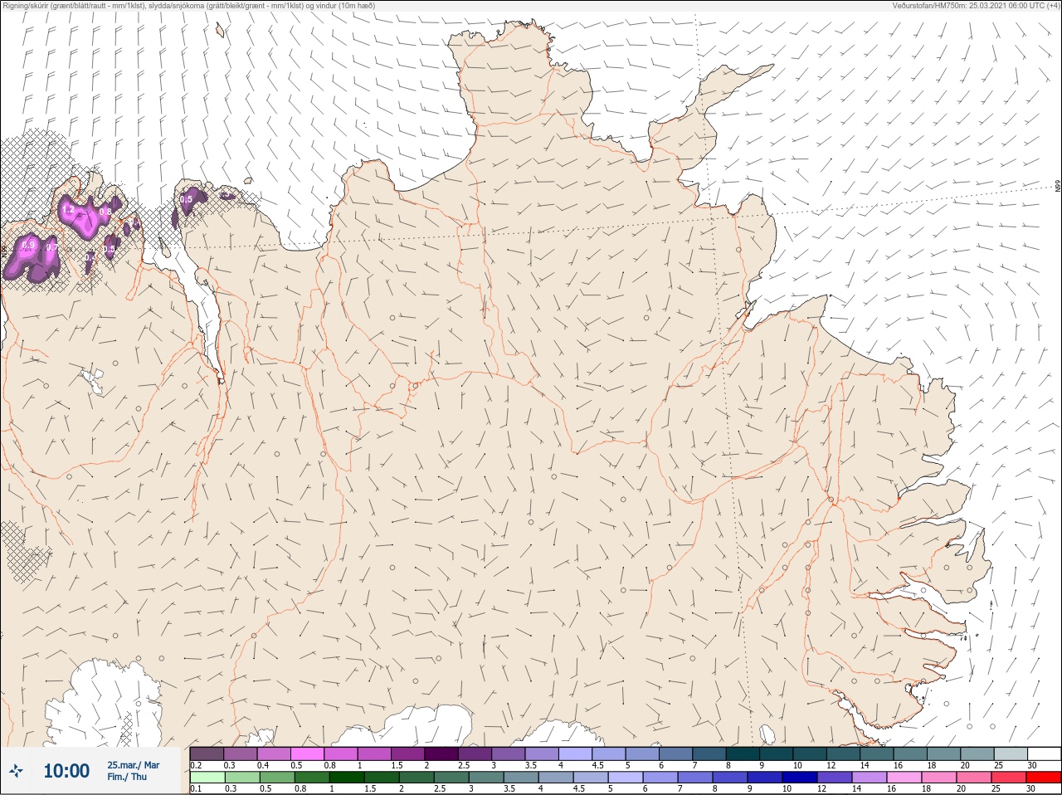This screenshot has height=795, width=1062.
Task: Select the white top-row swatch after 30
Action: pyautogui.click(x=1044, y=754)
